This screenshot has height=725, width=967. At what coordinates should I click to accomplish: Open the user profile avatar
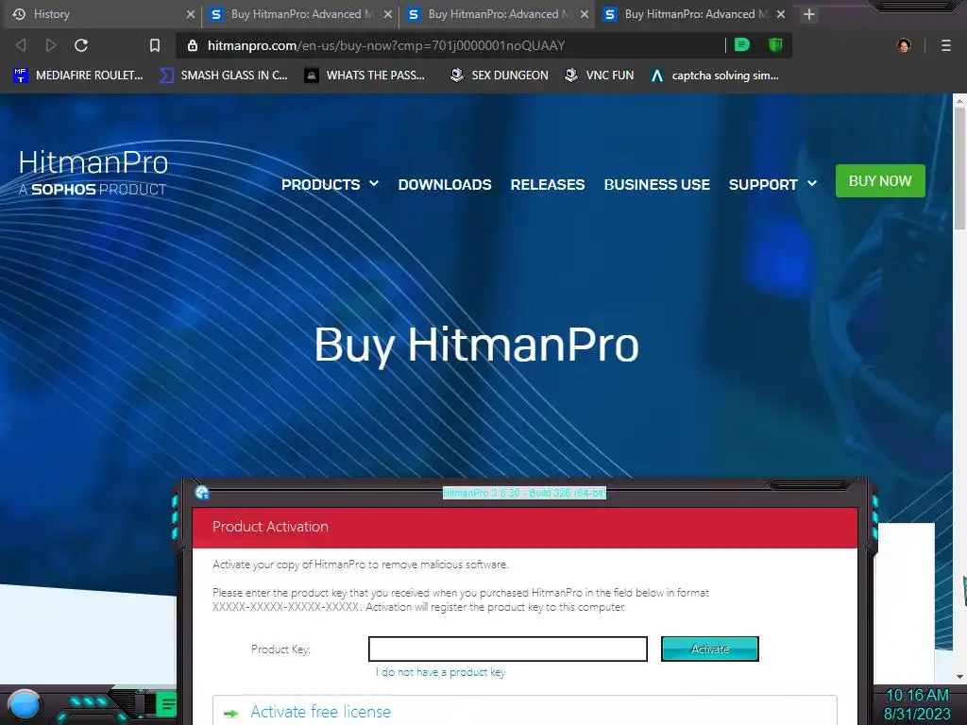(x=904, y=45)
